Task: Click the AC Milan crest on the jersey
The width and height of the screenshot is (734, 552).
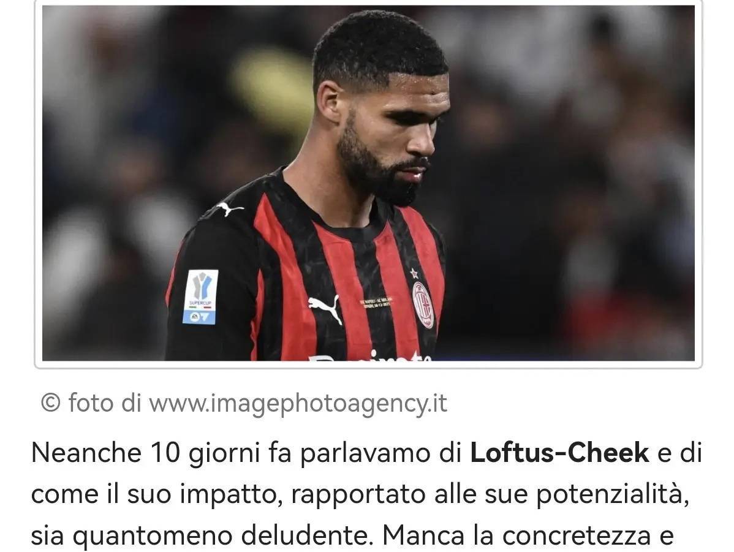Action: [423, 304]
